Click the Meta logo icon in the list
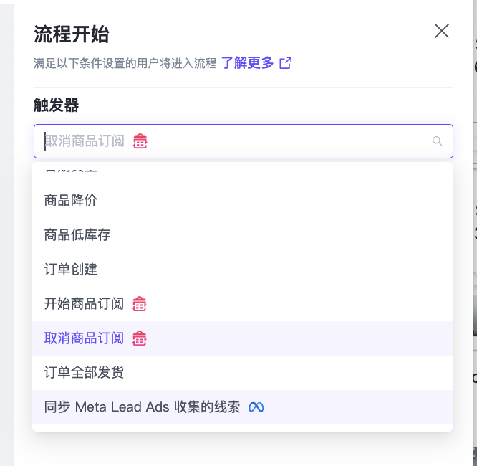 [256, 407]
